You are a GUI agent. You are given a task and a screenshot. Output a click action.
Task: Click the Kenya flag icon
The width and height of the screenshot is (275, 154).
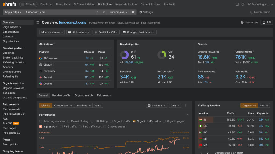point(201,139)
